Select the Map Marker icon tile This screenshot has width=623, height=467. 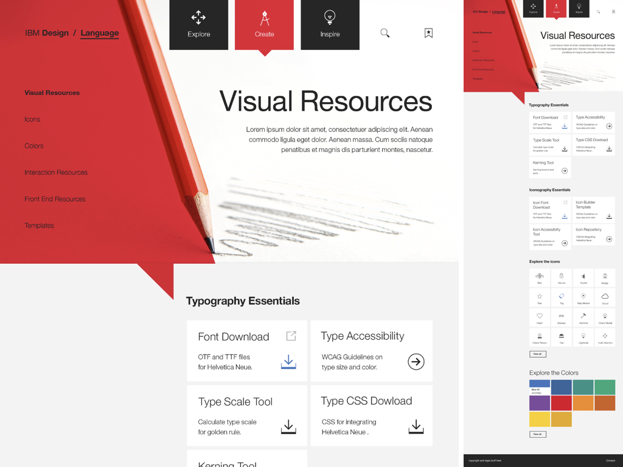583,297
